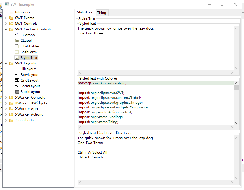
Task: Open the StackLayout example
Action: pos(30,92)
